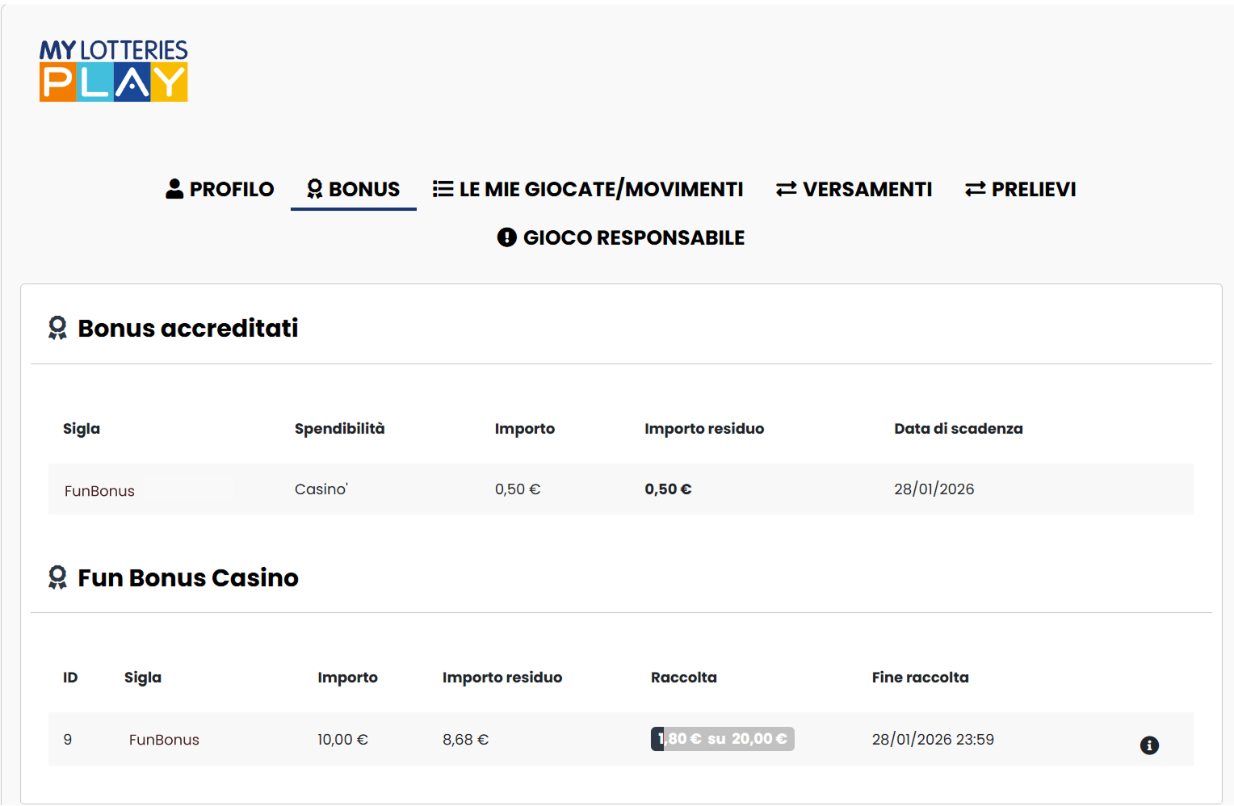Click the Fun Bonus Casino heading
This screenshot has width=1234, height=806.
(x=188, y=577)
